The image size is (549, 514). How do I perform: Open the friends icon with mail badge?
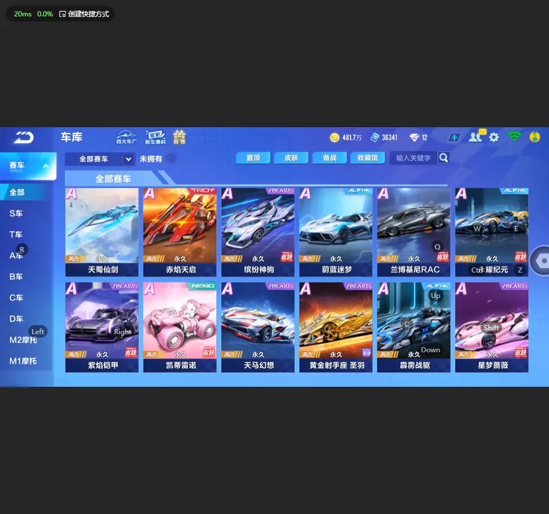pos(477,136)
